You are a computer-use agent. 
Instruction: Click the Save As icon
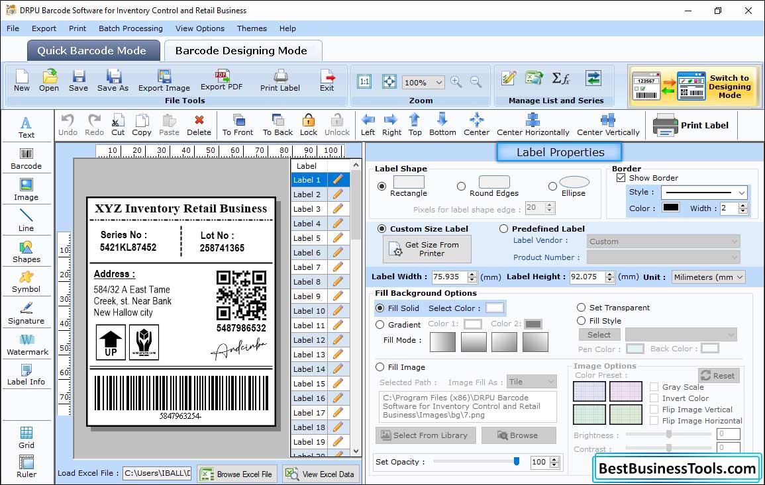(x=113, y=81)
